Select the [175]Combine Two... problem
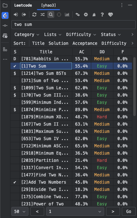The image size is (137, 218). [46, 197]
